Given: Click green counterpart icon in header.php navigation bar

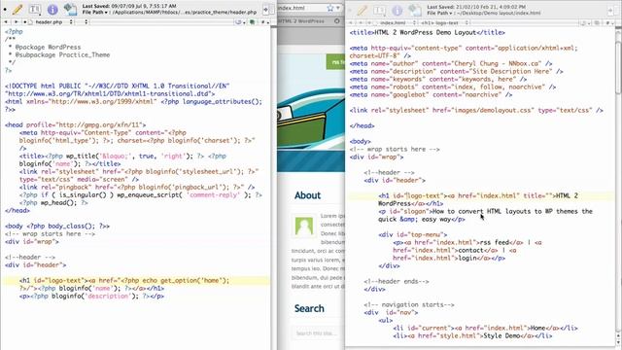Looking at the screenshot, I should (252, 22).
